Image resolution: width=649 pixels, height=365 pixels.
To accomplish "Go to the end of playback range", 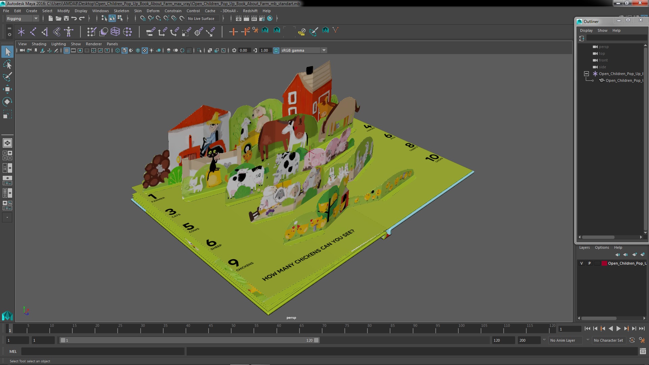I will pyautogui.click(x=642, y=328).
